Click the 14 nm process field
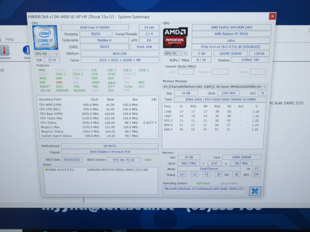310x232 pixels. coord(149,27)
